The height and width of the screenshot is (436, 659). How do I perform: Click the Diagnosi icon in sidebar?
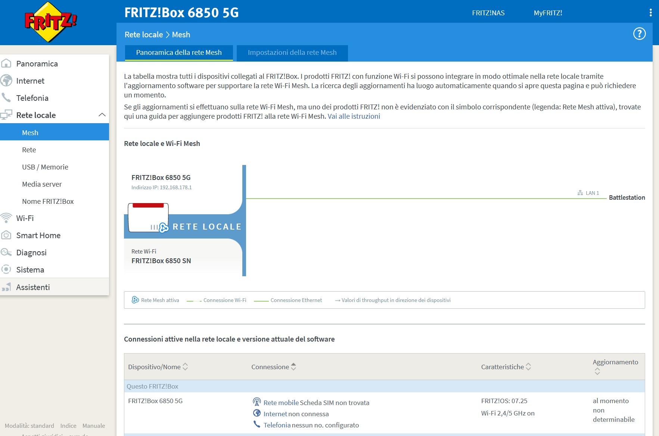point(6,252)
